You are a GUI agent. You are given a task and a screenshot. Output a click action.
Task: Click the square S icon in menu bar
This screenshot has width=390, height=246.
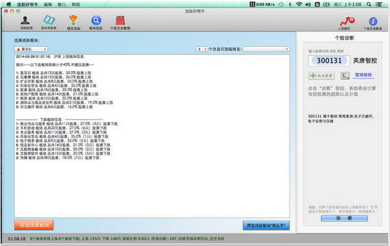point(317,5)
